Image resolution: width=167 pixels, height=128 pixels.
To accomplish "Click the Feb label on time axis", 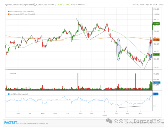I will coord(116,113).
